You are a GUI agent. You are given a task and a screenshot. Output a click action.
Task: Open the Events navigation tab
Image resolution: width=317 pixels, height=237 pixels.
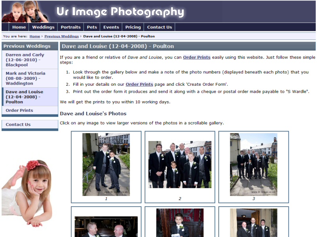[111, 27]
